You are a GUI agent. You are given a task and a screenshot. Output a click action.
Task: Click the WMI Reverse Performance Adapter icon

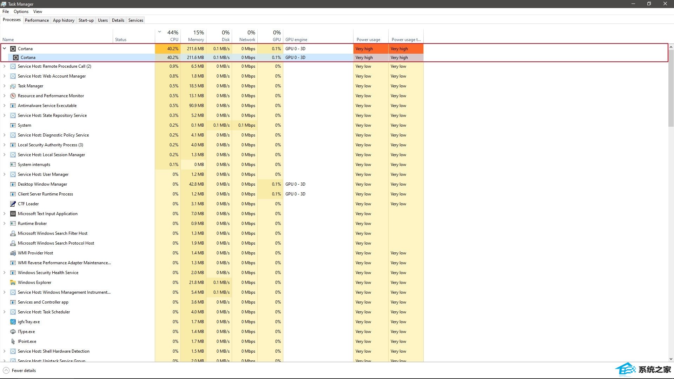coord(13,263)
